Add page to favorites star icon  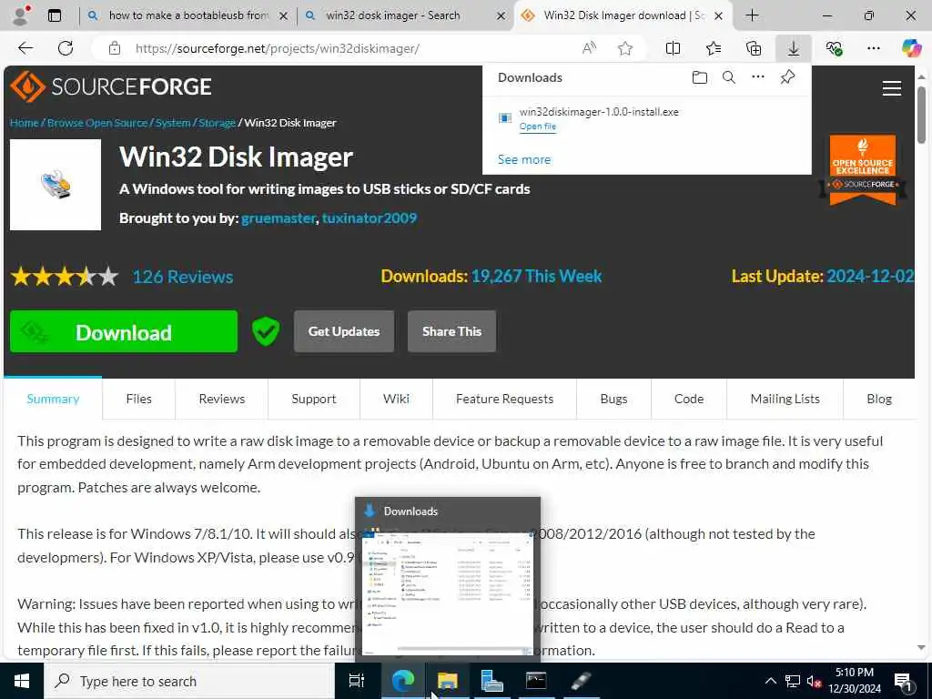(624, 48)
